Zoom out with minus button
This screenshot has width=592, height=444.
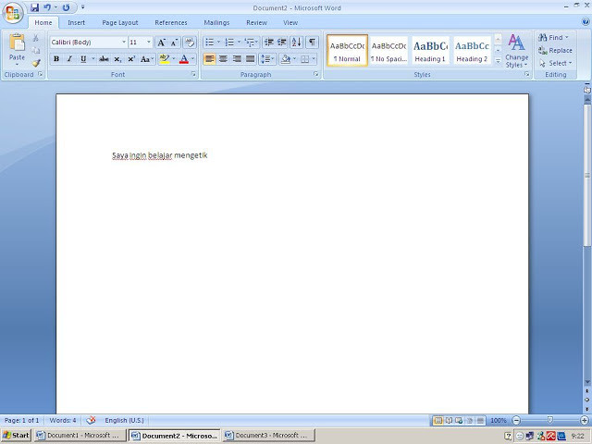pos(516,420)
